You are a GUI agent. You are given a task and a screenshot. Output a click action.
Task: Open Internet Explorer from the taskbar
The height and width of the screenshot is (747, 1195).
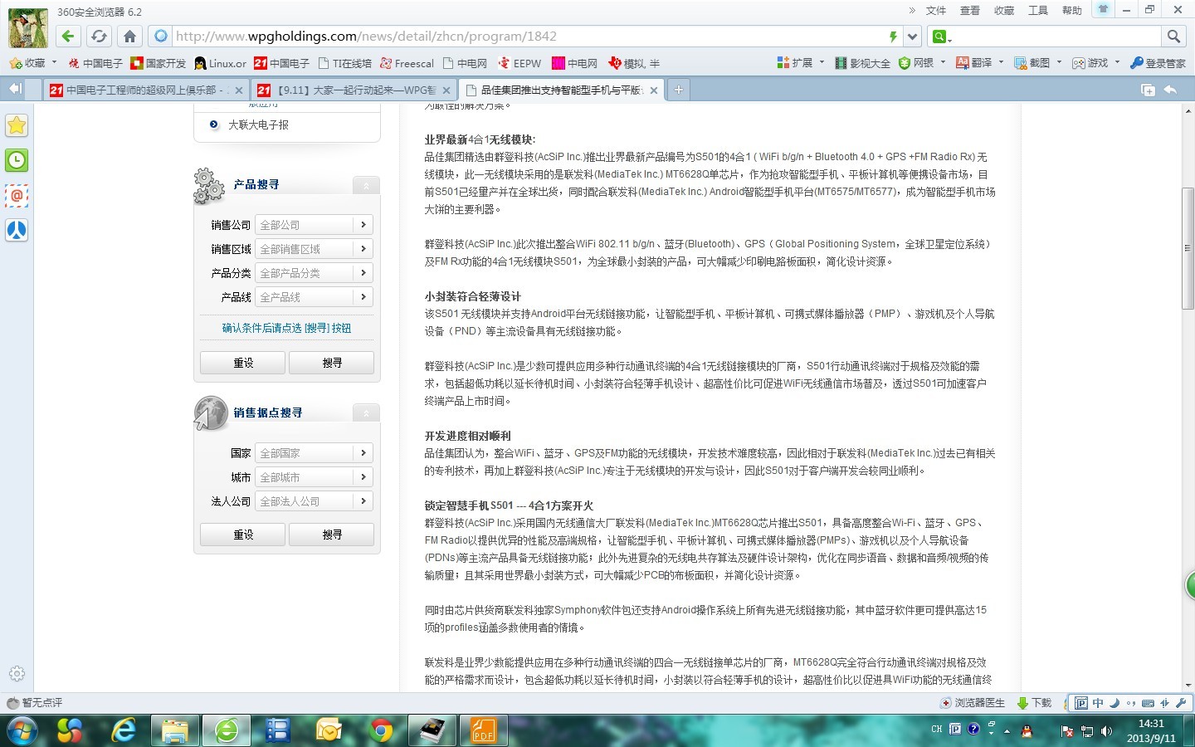(x=124, y=730)
